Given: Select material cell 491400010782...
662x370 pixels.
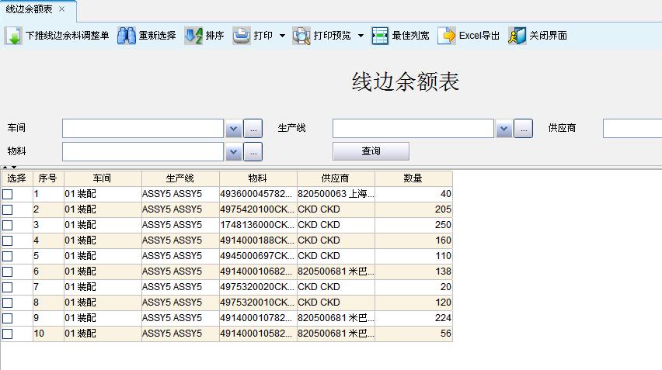Looking at the screenshot, I should pos(258,318).
